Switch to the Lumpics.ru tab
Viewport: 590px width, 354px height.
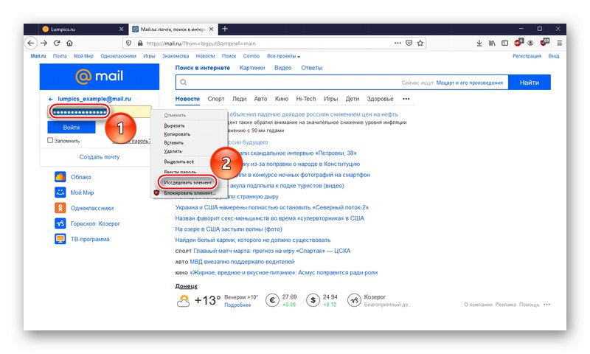pos(82,29)
